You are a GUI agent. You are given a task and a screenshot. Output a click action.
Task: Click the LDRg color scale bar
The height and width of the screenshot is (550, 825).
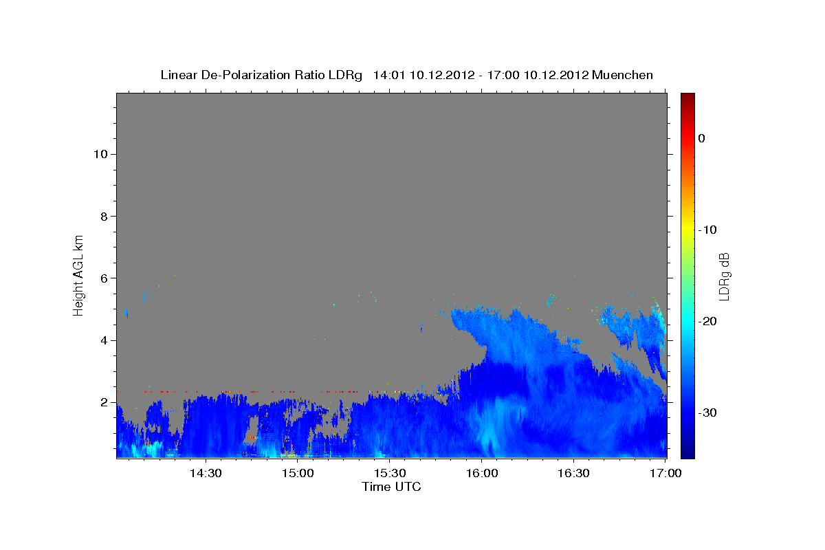coord(687,276)
